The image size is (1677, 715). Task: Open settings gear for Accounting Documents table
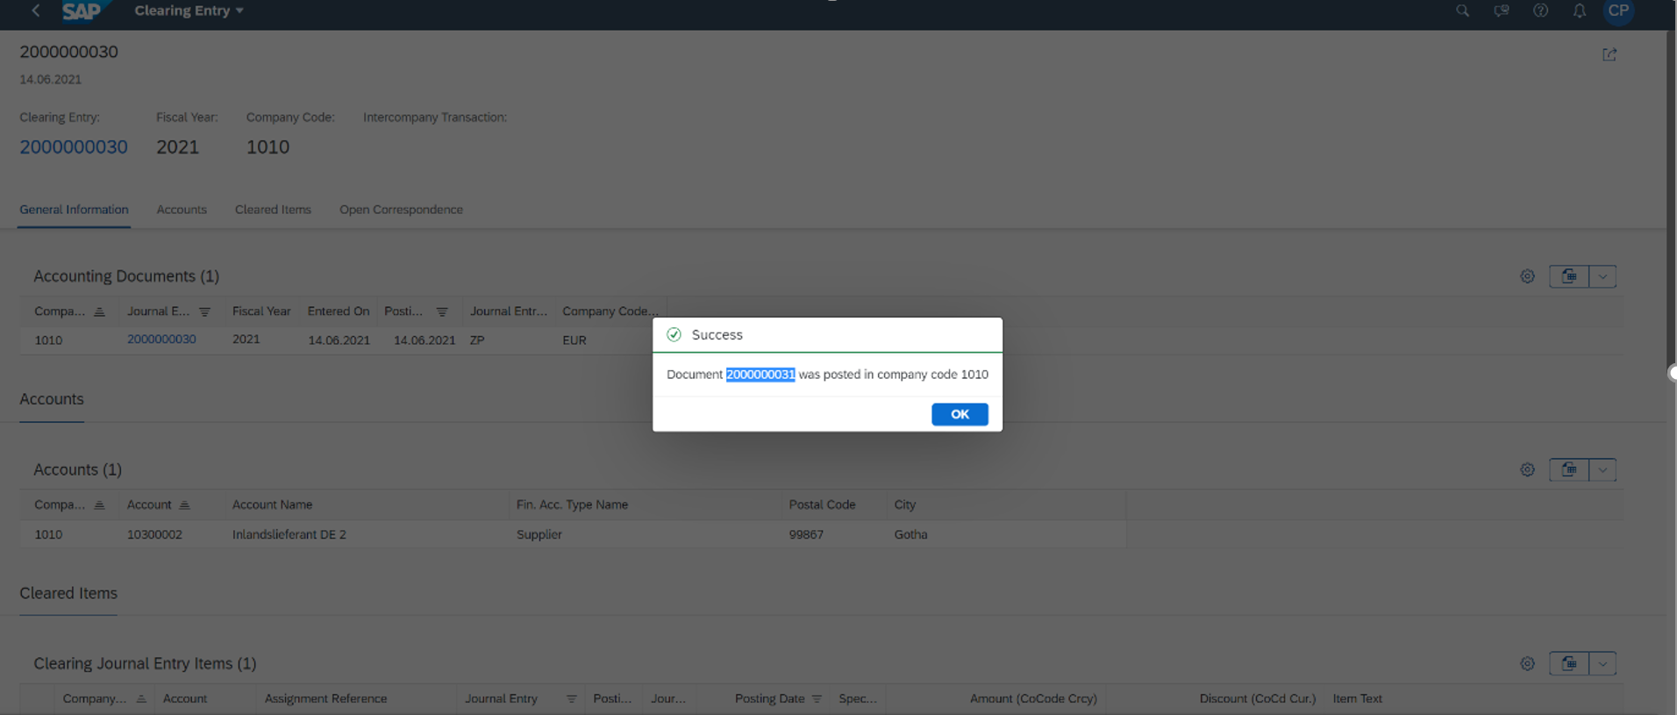(x=1527, y=276)
